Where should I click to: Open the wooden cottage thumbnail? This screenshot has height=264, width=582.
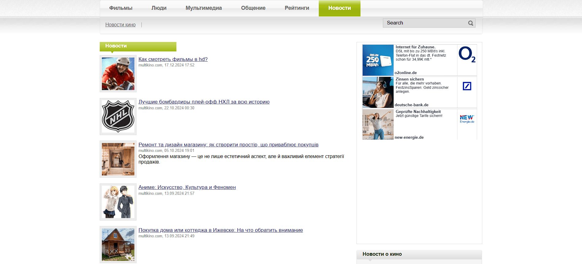tap(118, 244)
